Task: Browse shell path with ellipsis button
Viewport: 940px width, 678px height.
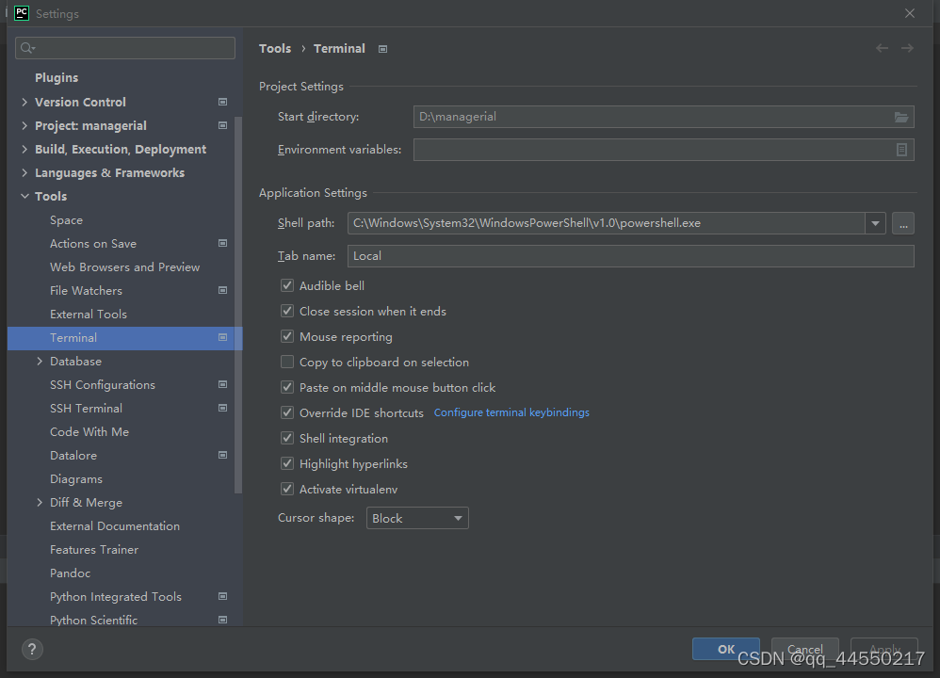Action: [903, 223]
